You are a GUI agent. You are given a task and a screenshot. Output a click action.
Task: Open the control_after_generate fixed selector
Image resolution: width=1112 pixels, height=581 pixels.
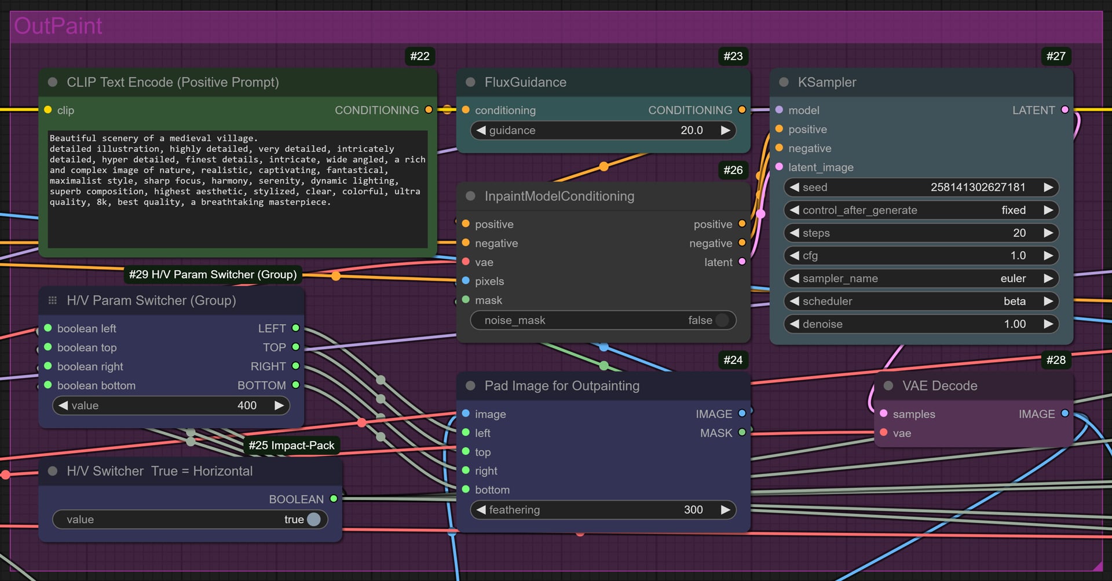pos(921,210)
